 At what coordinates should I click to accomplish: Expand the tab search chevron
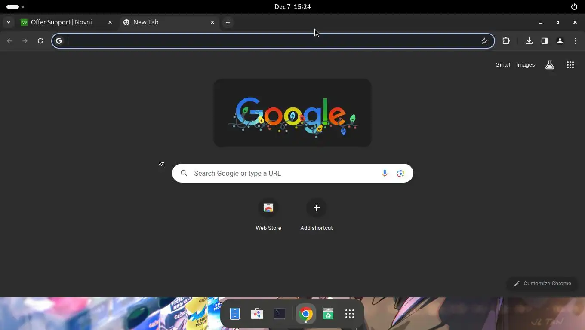tap(8, 22)
